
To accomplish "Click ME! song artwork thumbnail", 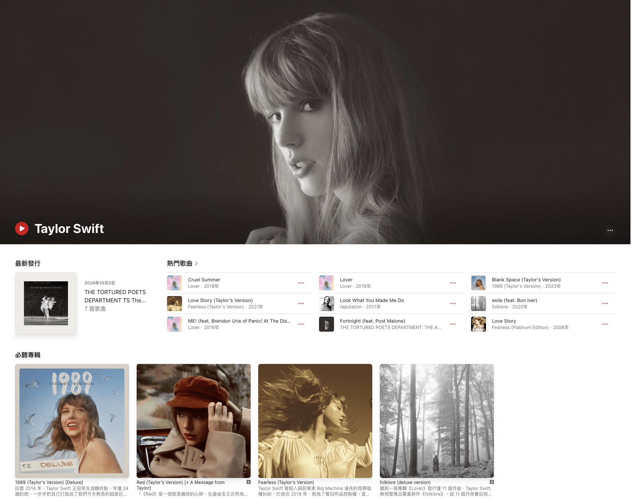I will (x=175, y=324).
